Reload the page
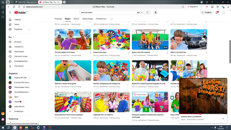The height and width of the screenshot is (130, 231). tap(19, 7)
